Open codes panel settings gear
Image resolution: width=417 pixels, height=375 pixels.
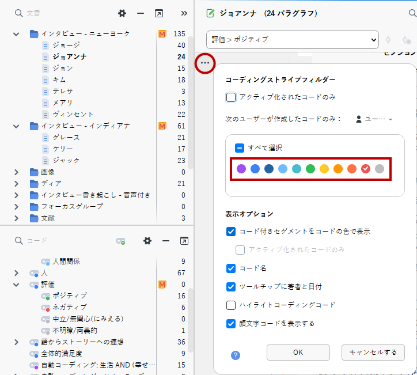point(147,241)
